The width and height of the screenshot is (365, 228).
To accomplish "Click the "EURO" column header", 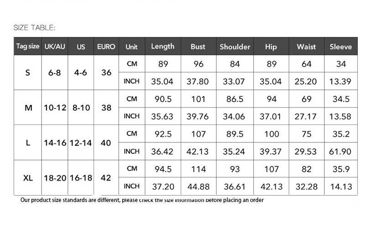I will pos(106,47).
